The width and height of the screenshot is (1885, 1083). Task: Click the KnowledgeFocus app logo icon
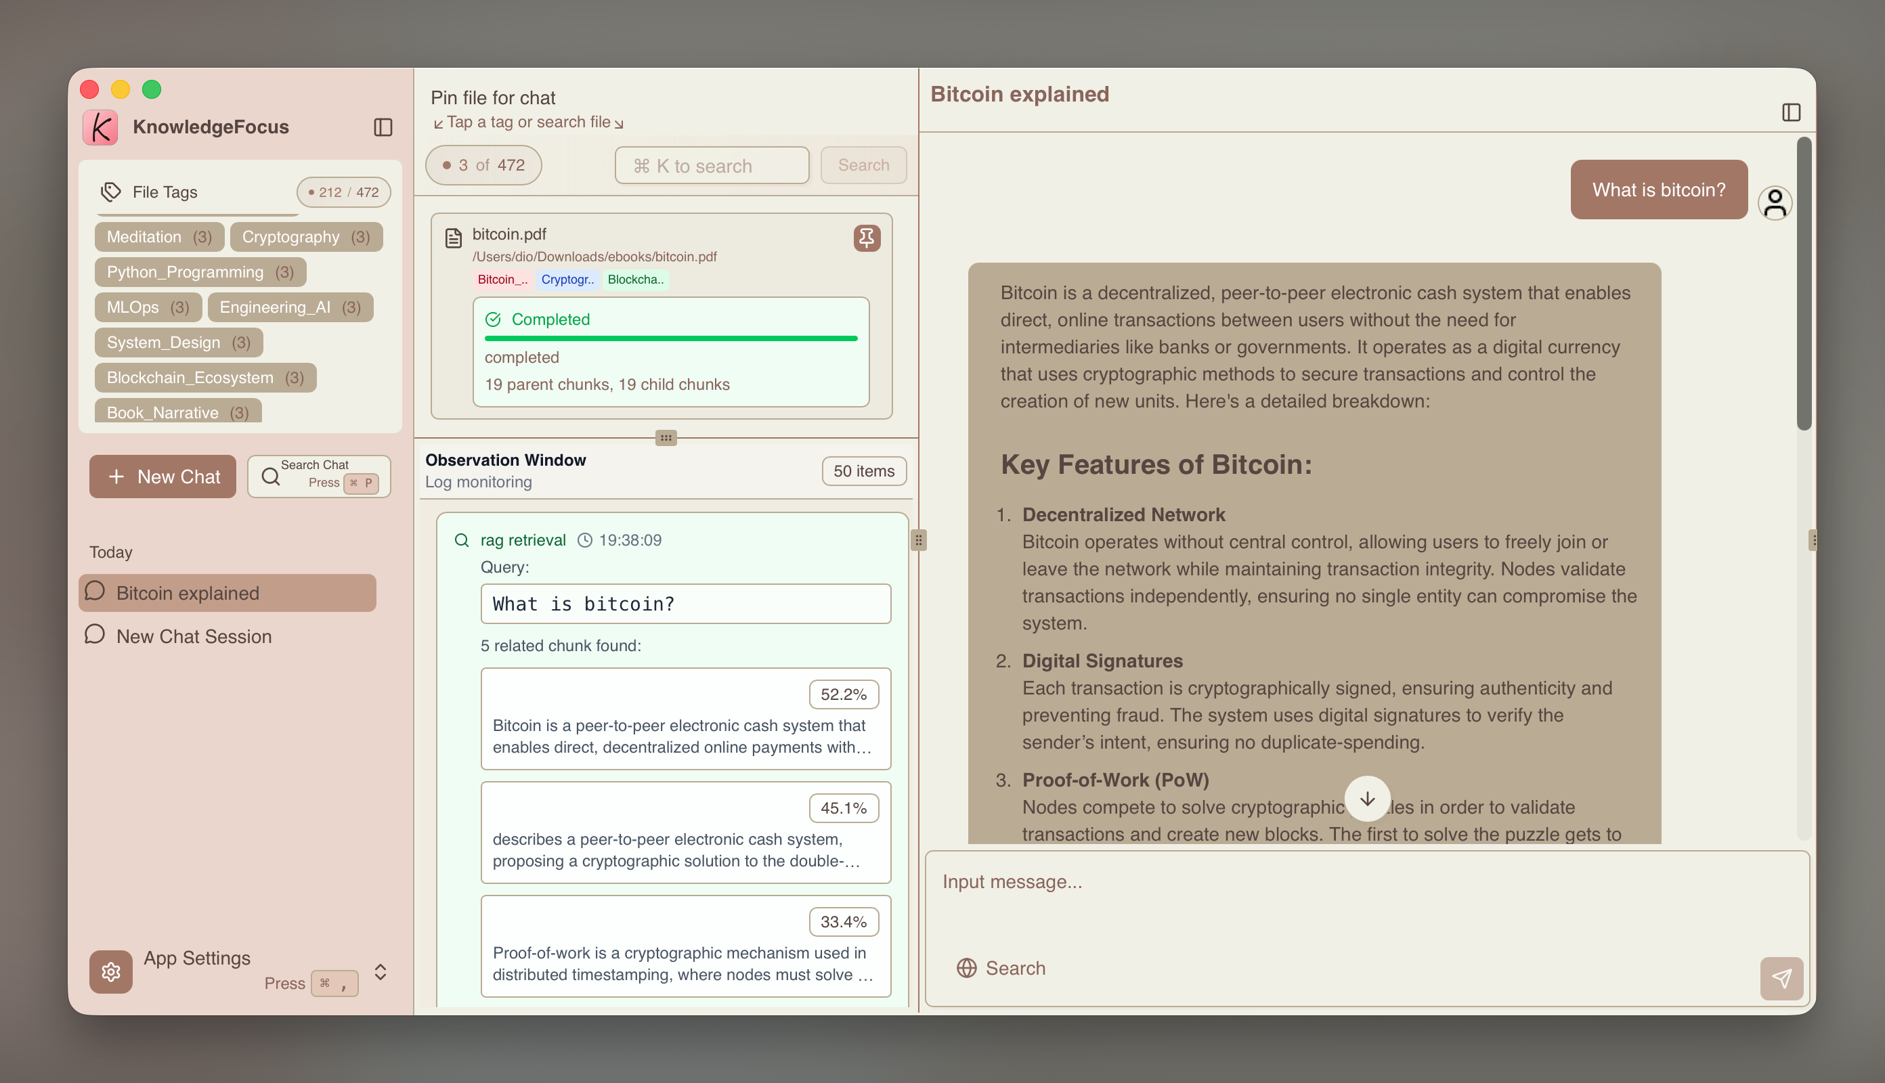pos(100,127)
